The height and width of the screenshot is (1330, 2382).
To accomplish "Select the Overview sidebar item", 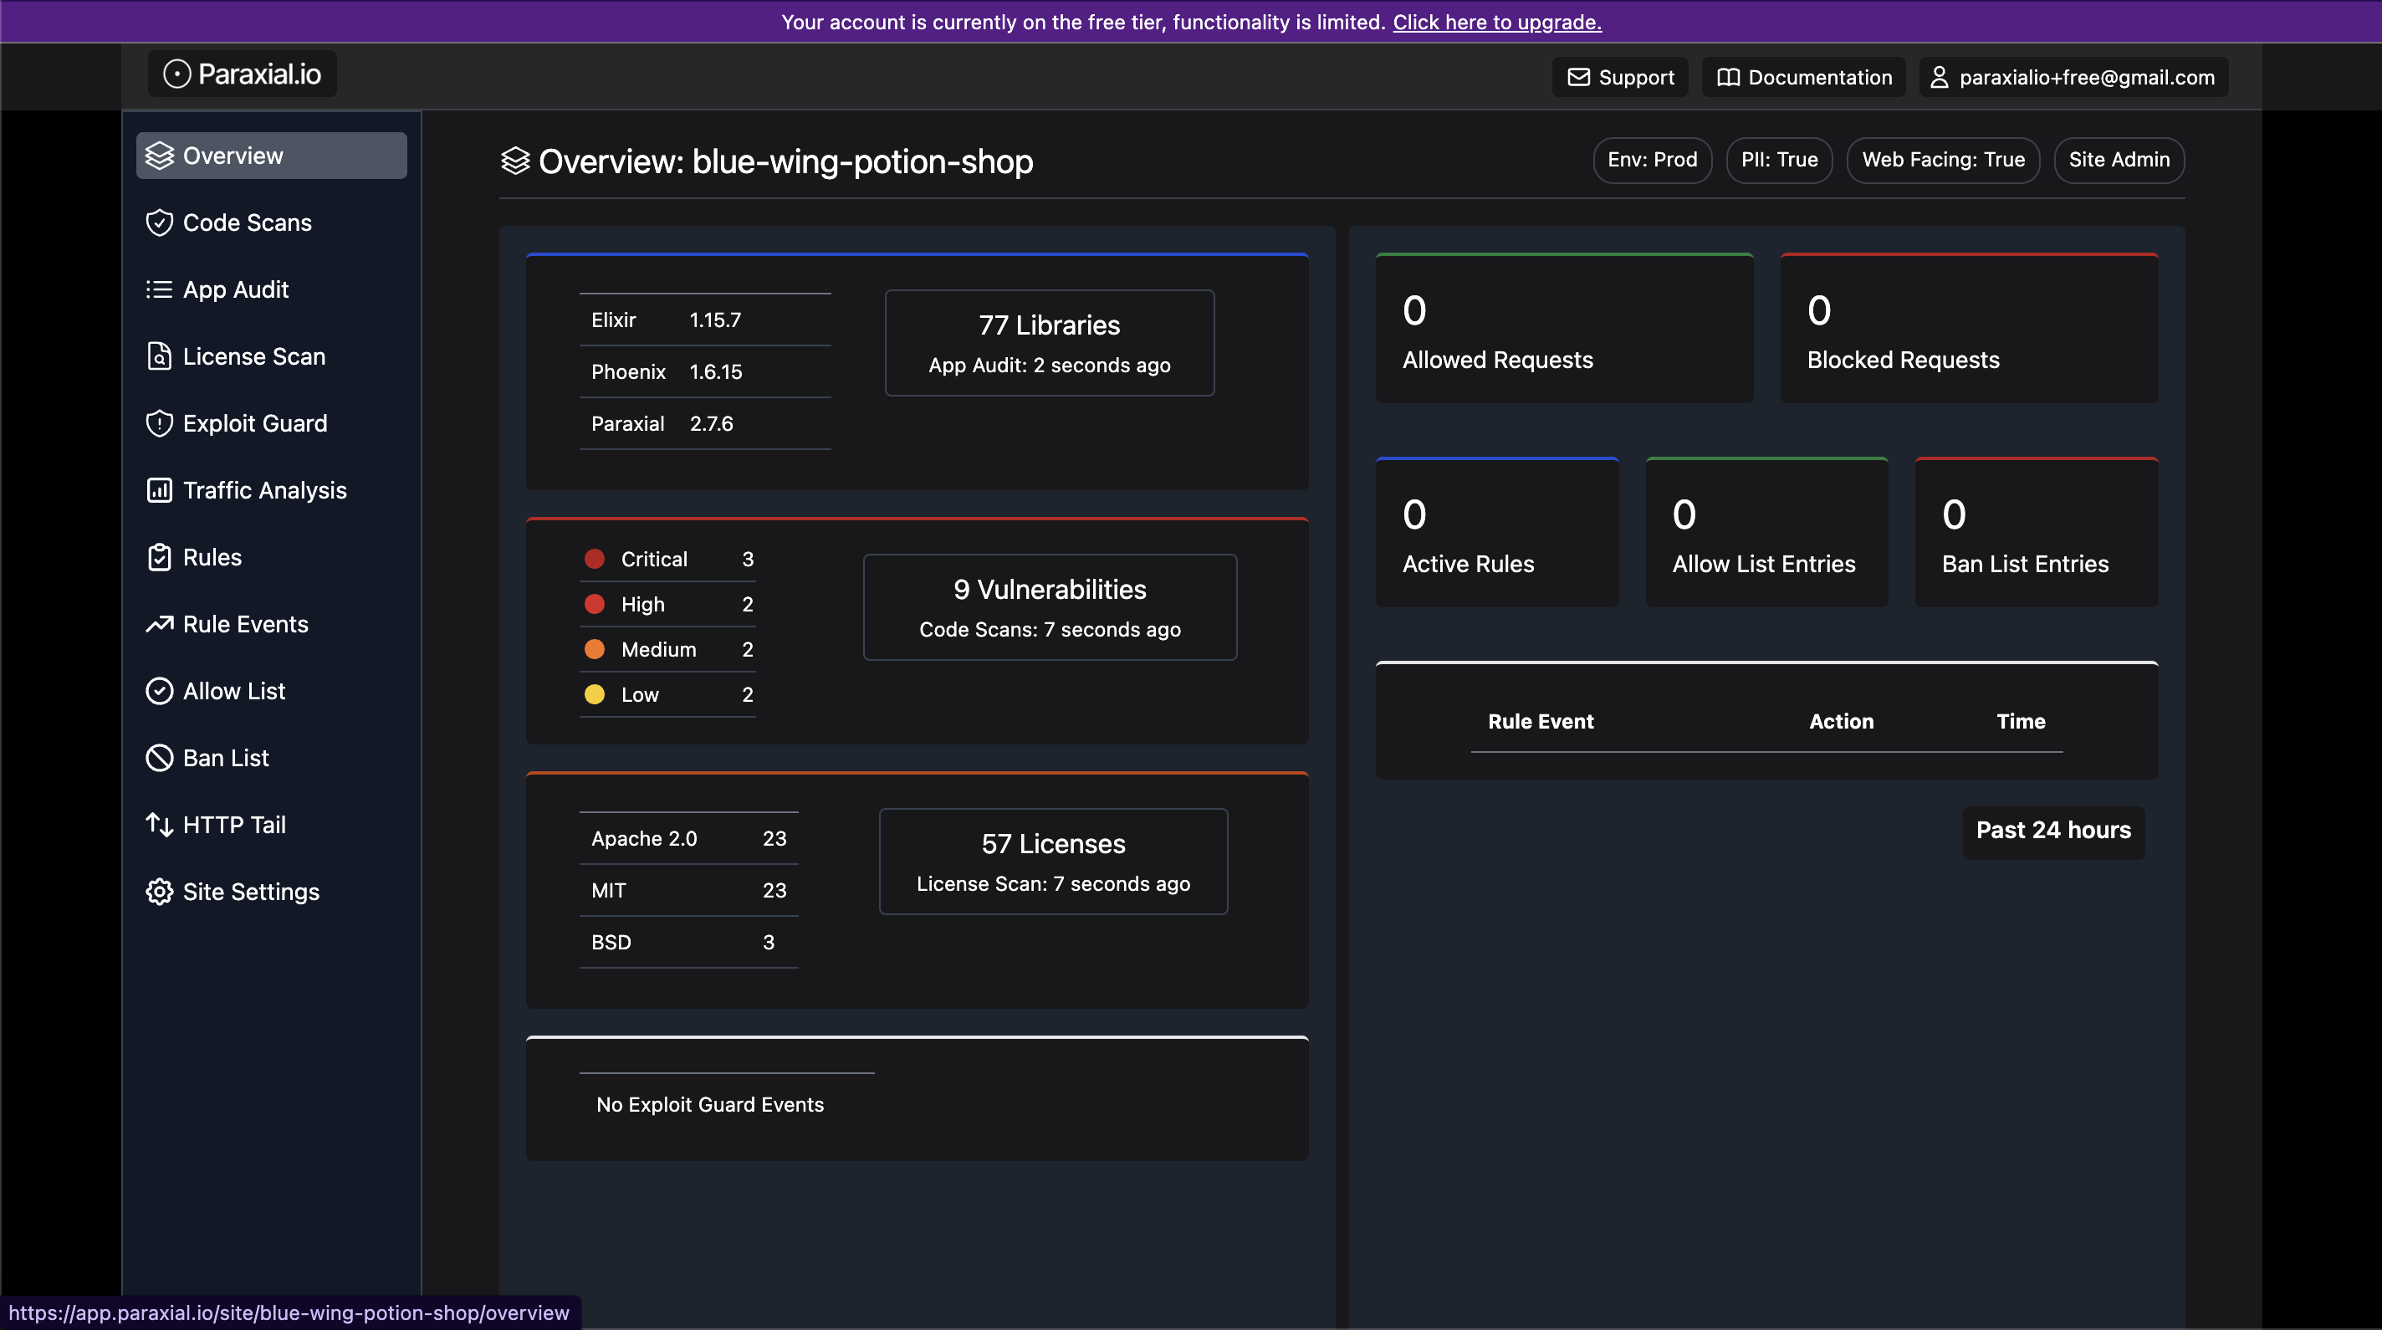I will [271, 156].
